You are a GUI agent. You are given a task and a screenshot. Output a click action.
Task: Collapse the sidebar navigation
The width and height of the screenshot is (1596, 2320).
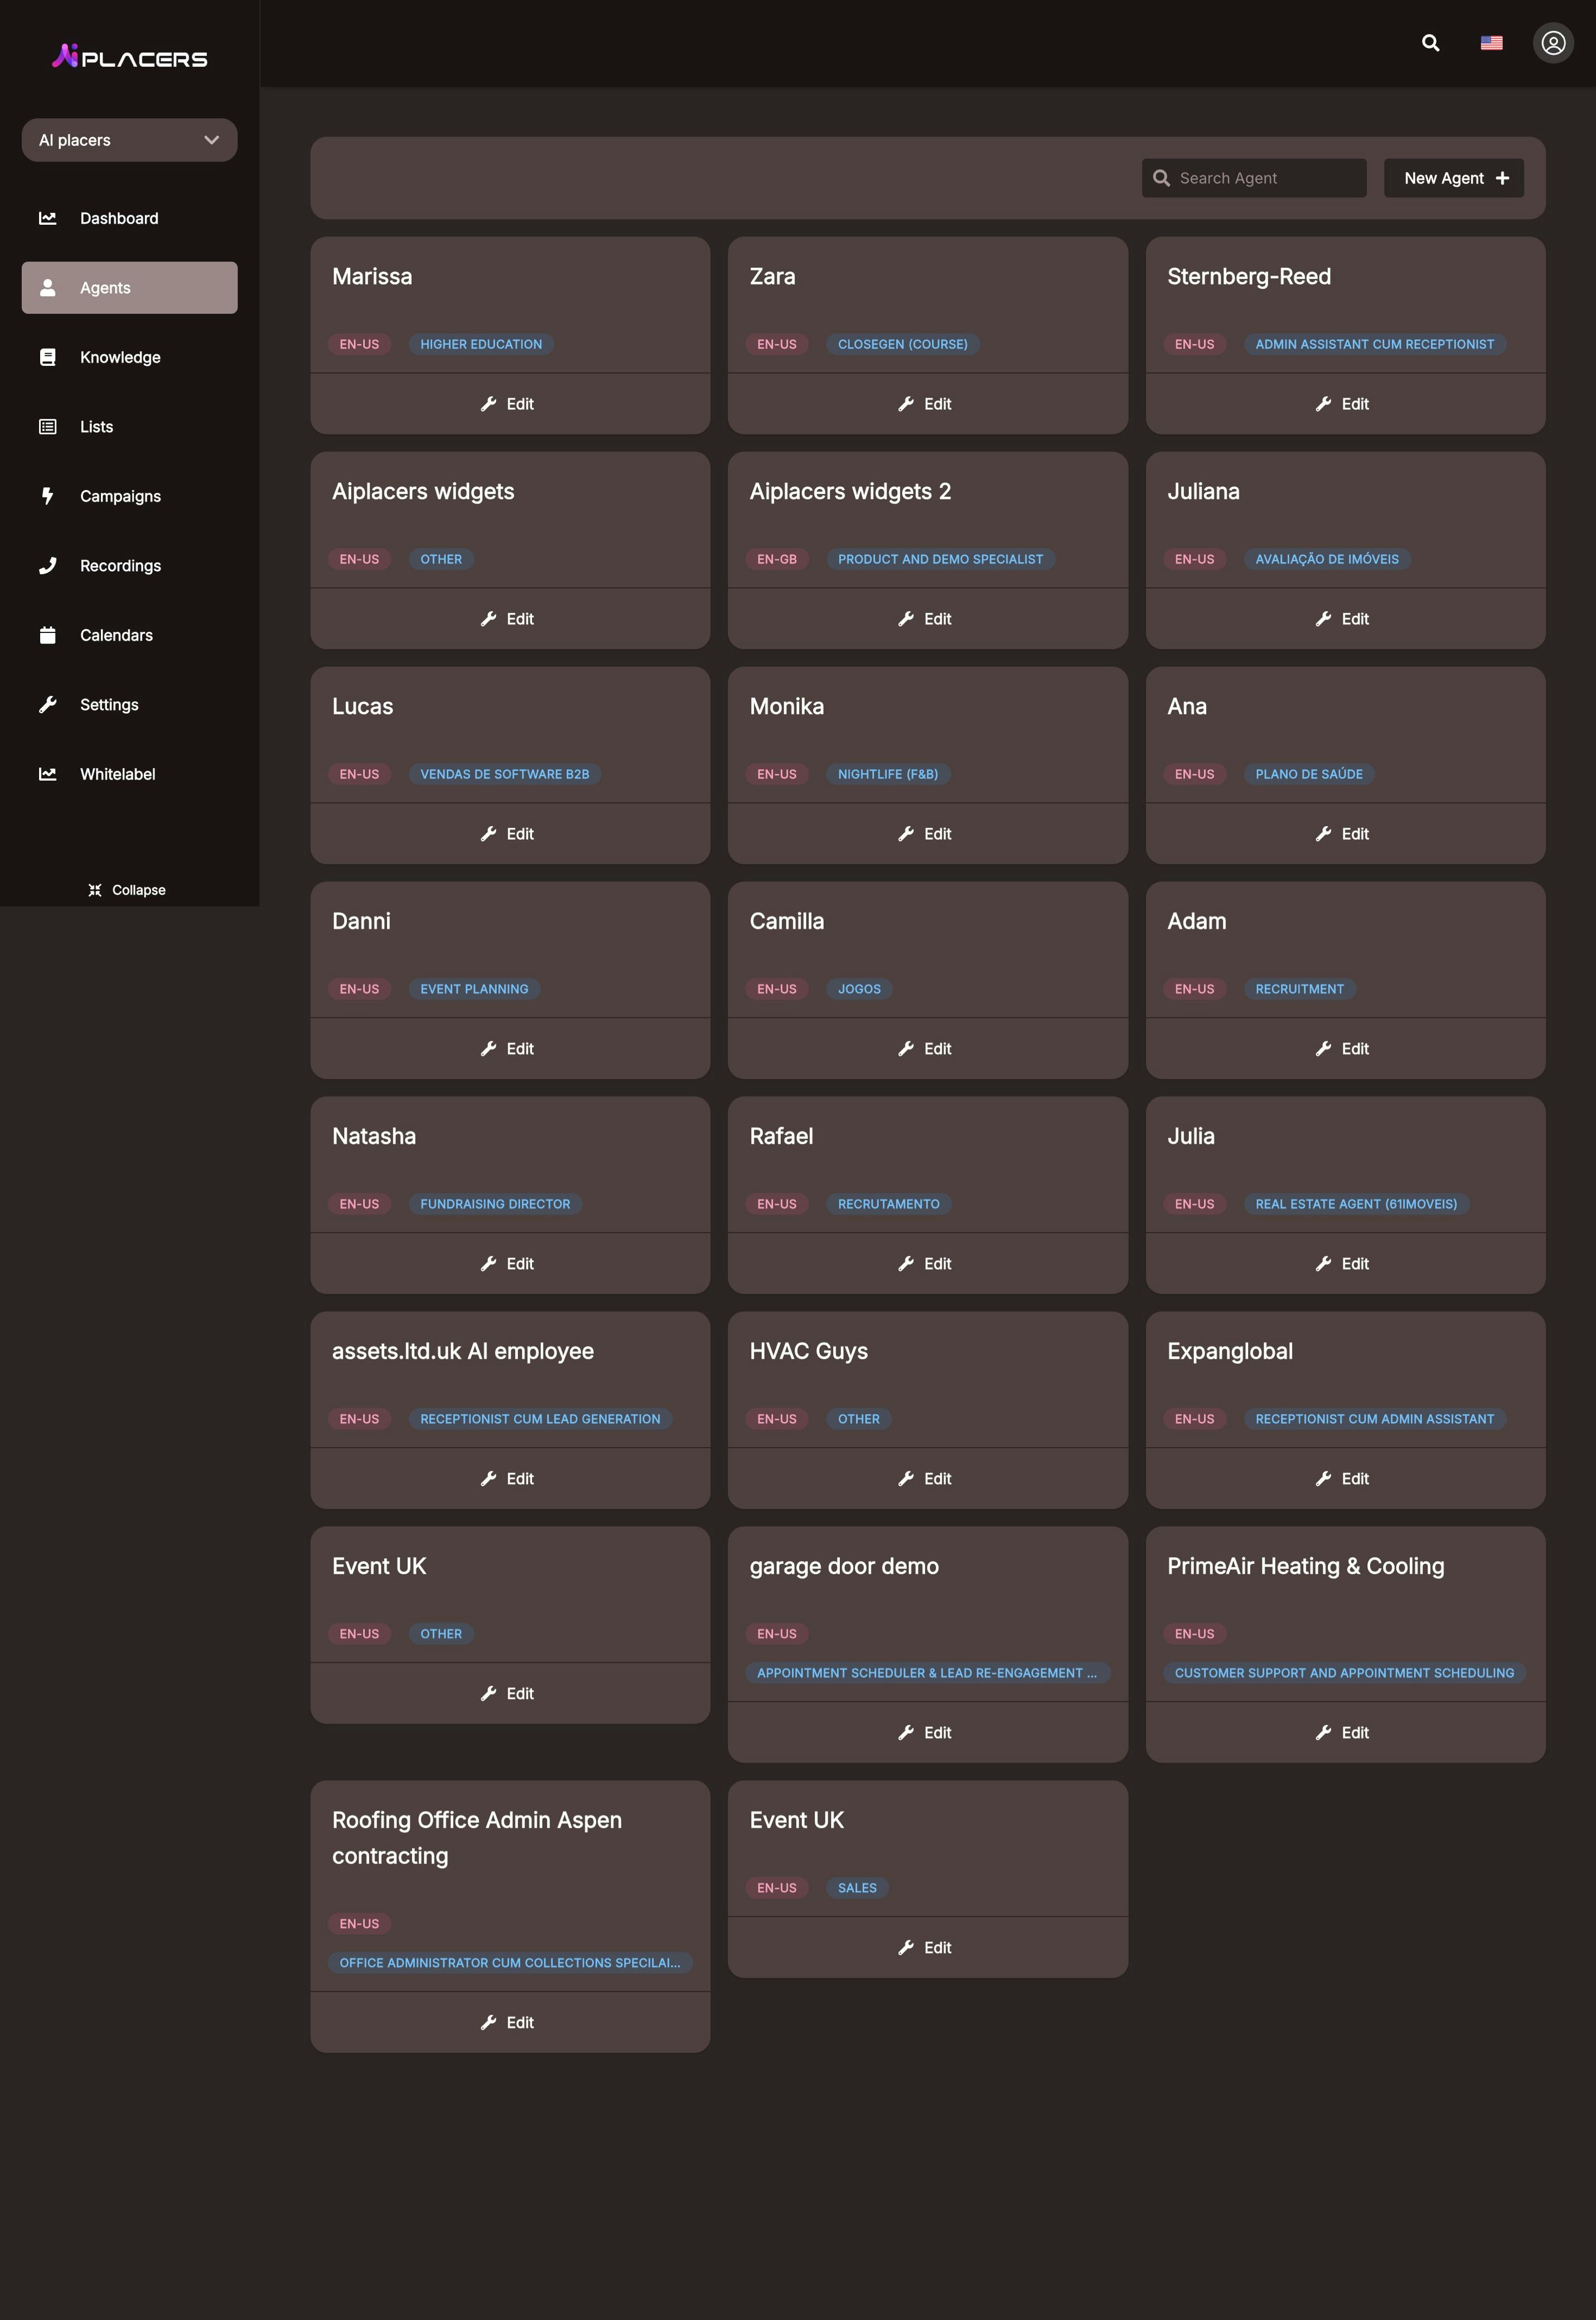(127, 890)
